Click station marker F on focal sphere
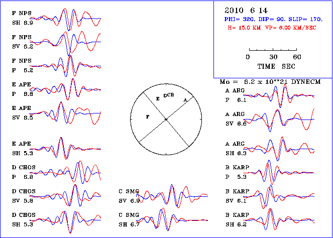The image size is (333, 238). (147, 116)
